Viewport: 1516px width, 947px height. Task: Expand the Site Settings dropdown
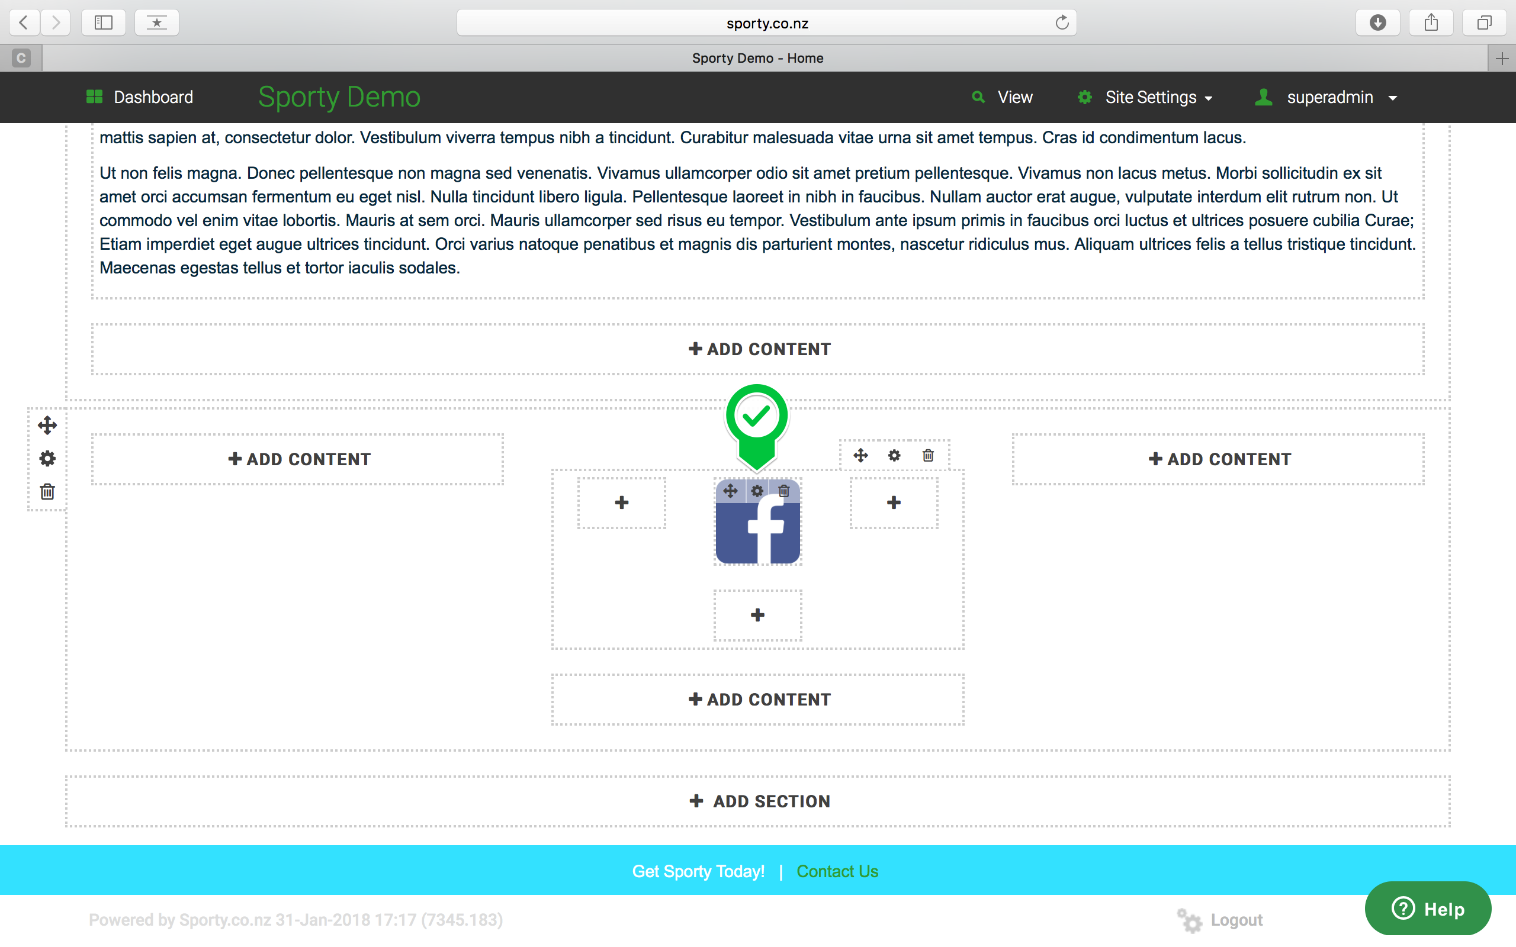pyautogui.click(x=1158, y=97)
